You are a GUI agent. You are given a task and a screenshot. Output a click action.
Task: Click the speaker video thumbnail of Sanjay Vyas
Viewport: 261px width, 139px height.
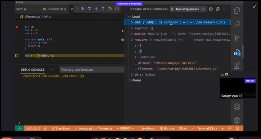click(238, 88)
